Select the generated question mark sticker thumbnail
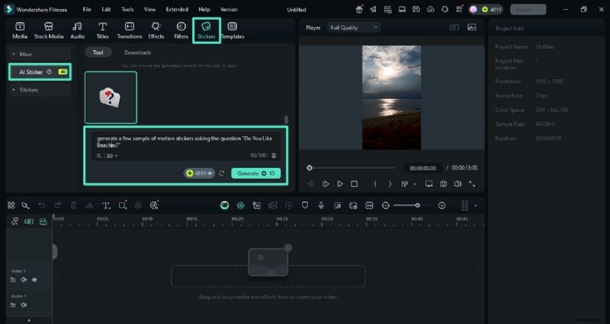The width and height of the screenshot is (610, 324). 111,97
